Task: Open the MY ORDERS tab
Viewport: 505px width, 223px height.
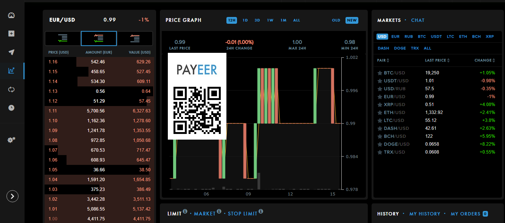Action: tap(469, 214)
